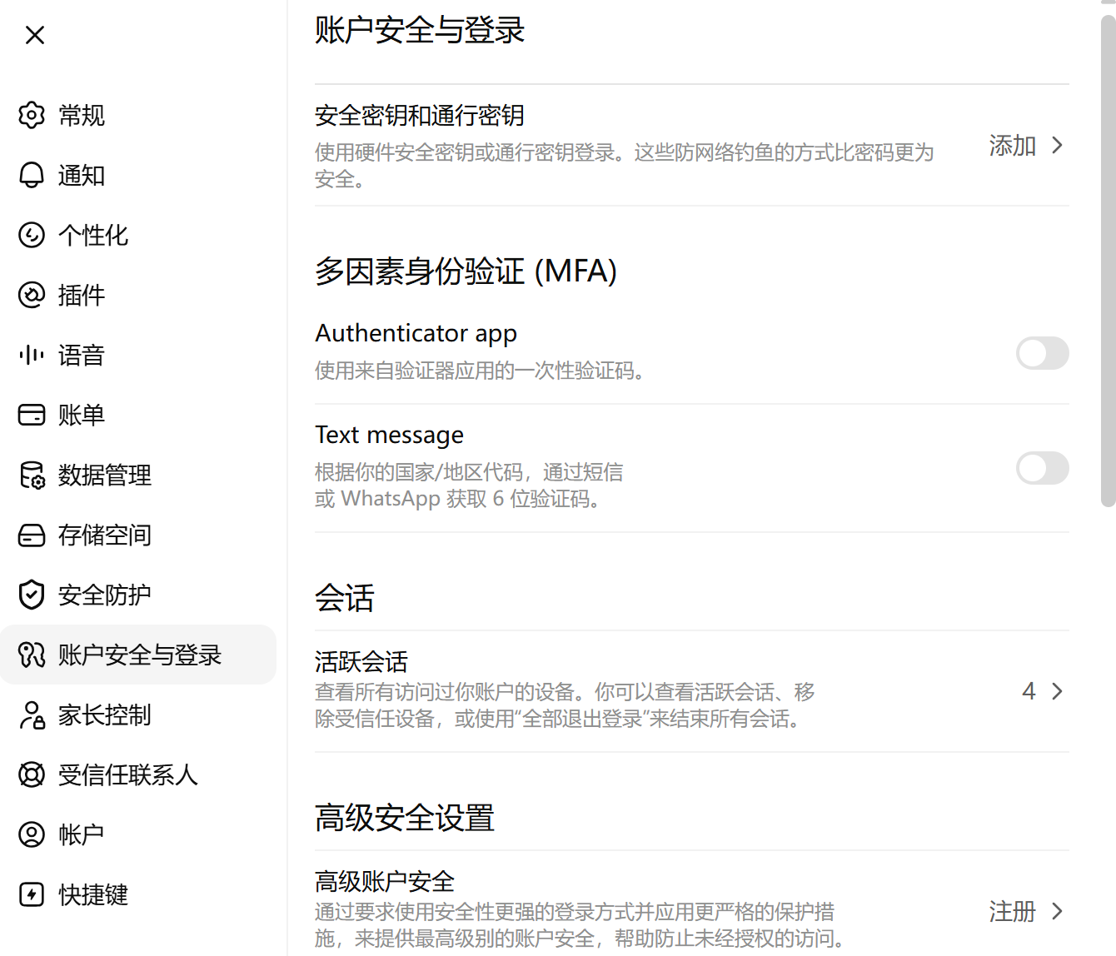Expand 活跃会话 with the chevron arrow
The width and height of the screenshot is (1116, 956).
click(x=1057, y=691)
